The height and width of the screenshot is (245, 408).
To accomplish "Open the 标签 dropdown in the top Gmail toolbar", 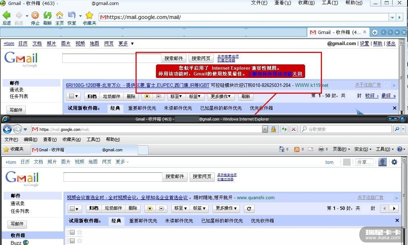I will (x=195, y=96).
